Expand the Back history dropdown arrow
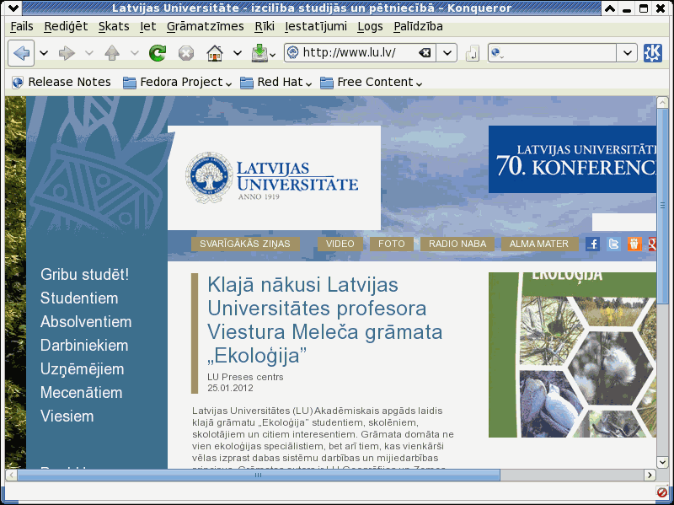This screenshot has width=674, height=505. click(44, 53)
